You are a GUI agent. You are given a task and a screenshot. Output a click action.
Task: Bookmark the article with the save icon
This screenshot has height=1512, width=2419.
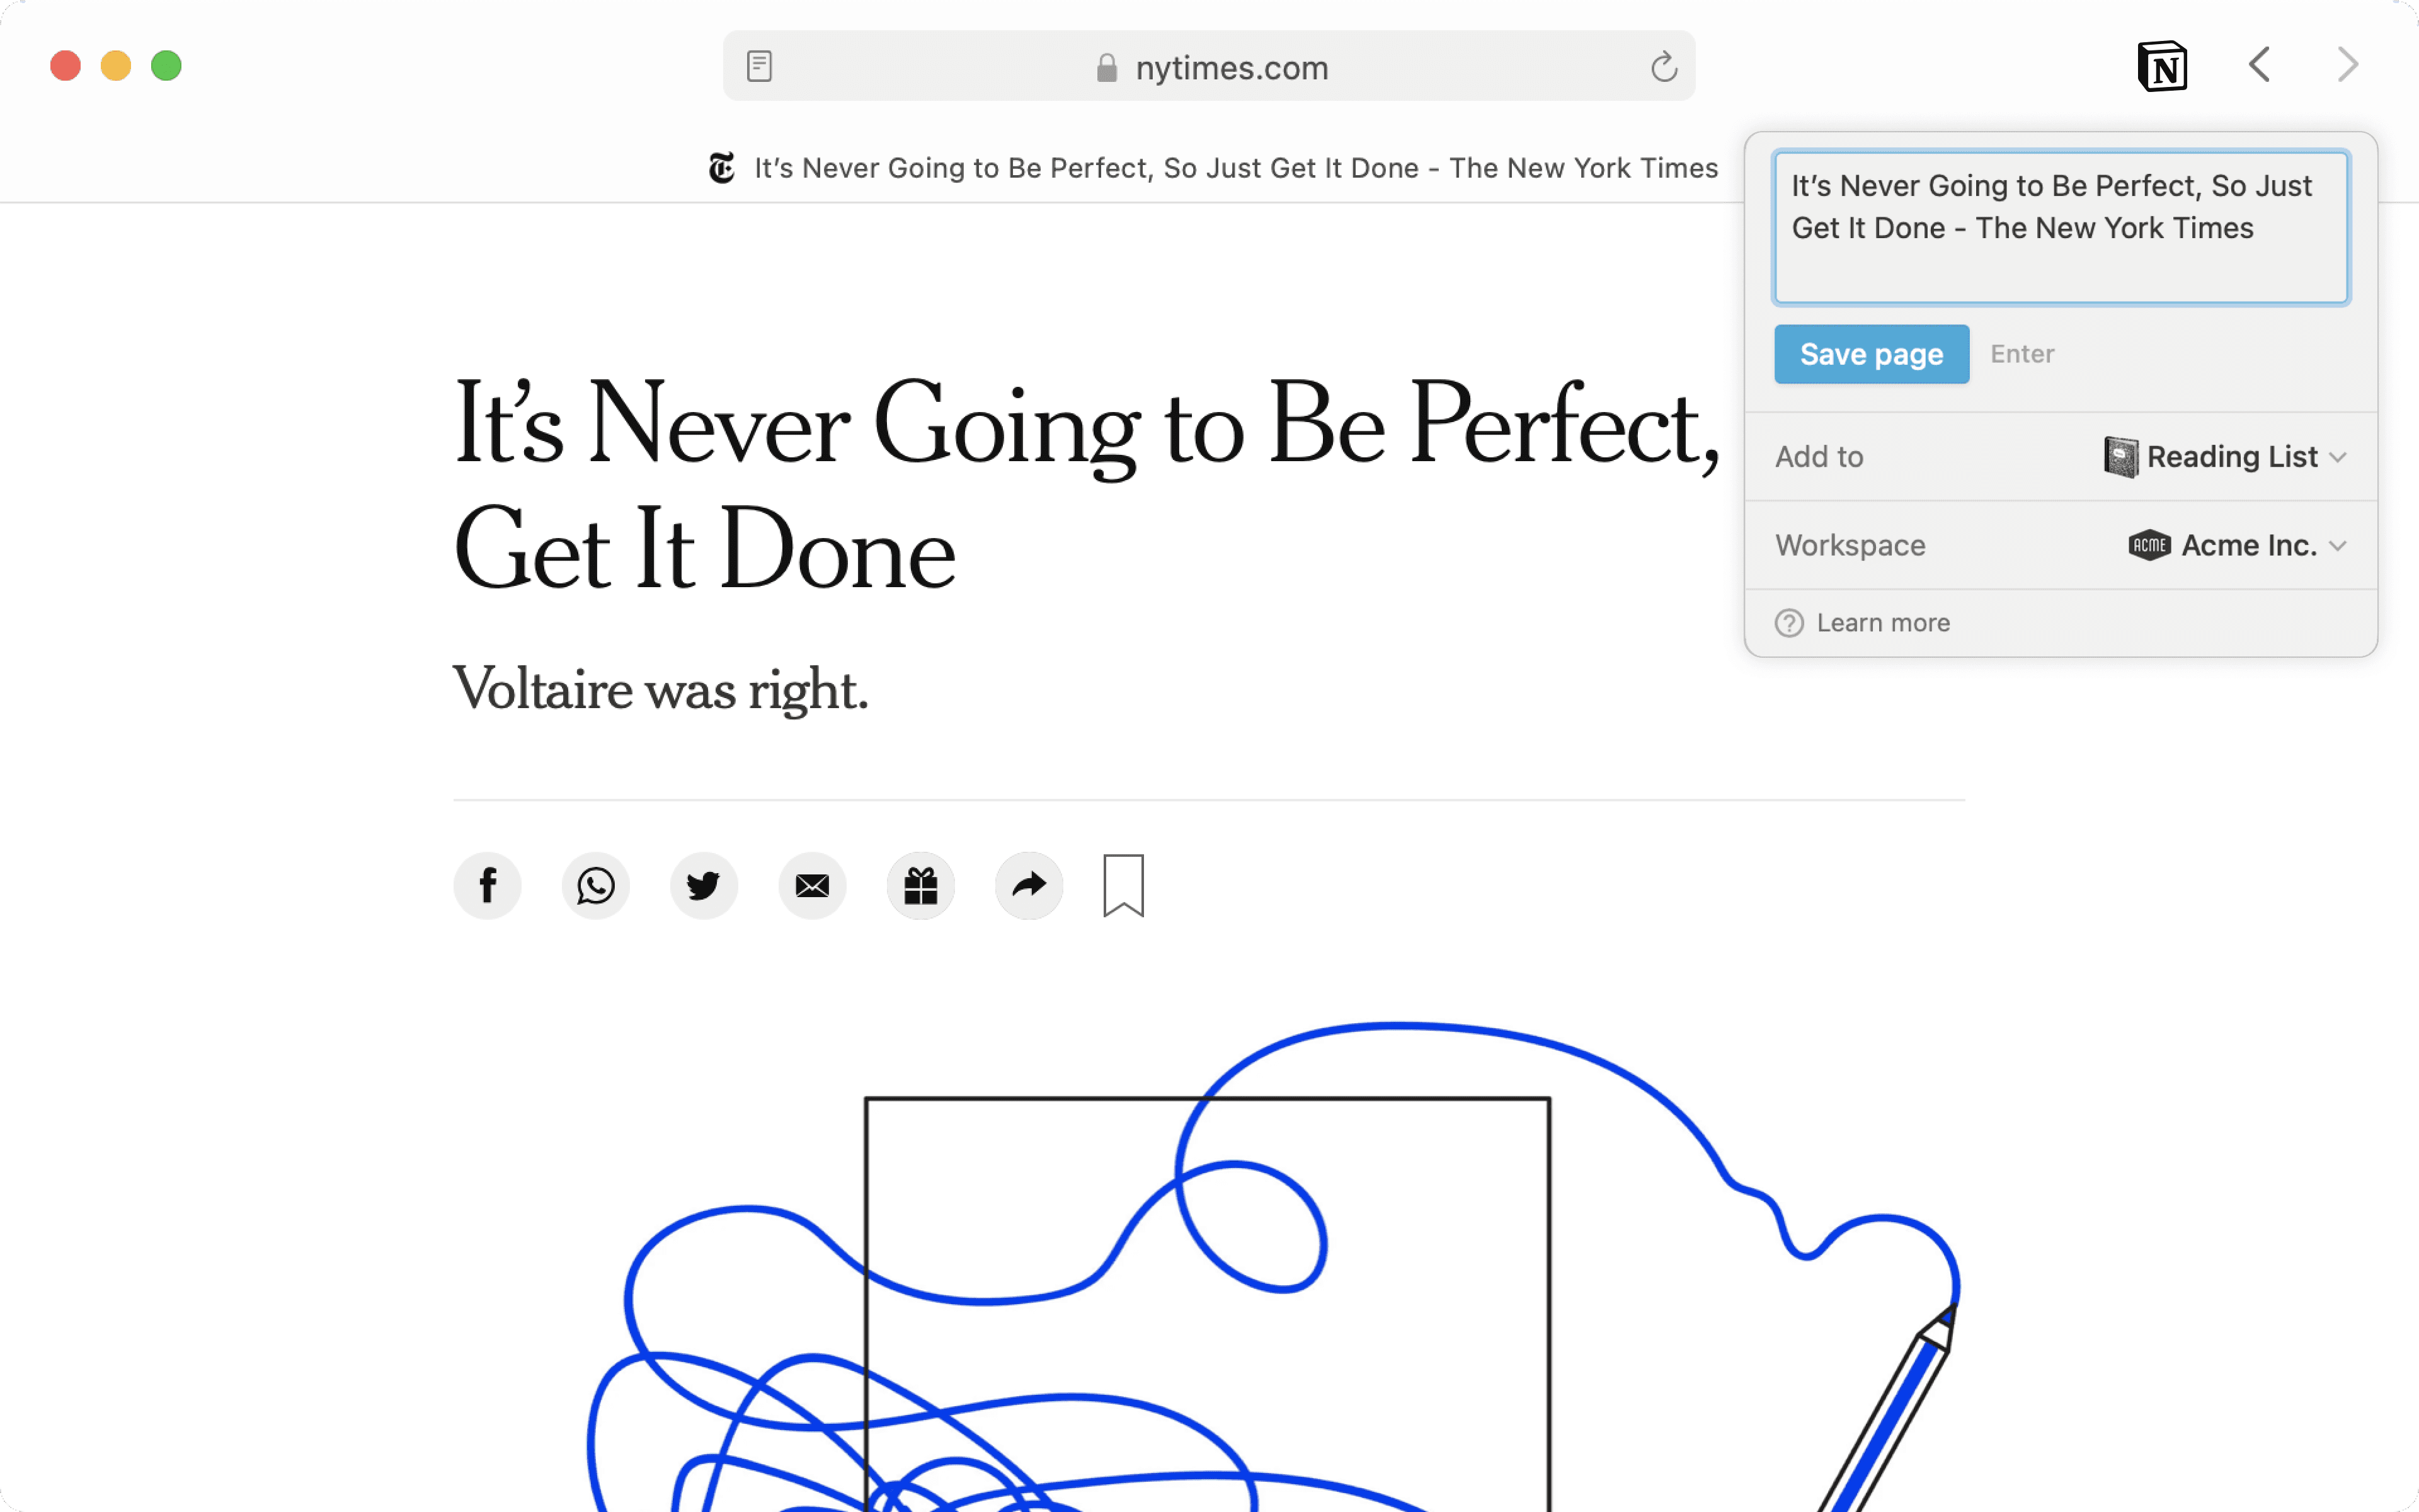[1124, 885]
